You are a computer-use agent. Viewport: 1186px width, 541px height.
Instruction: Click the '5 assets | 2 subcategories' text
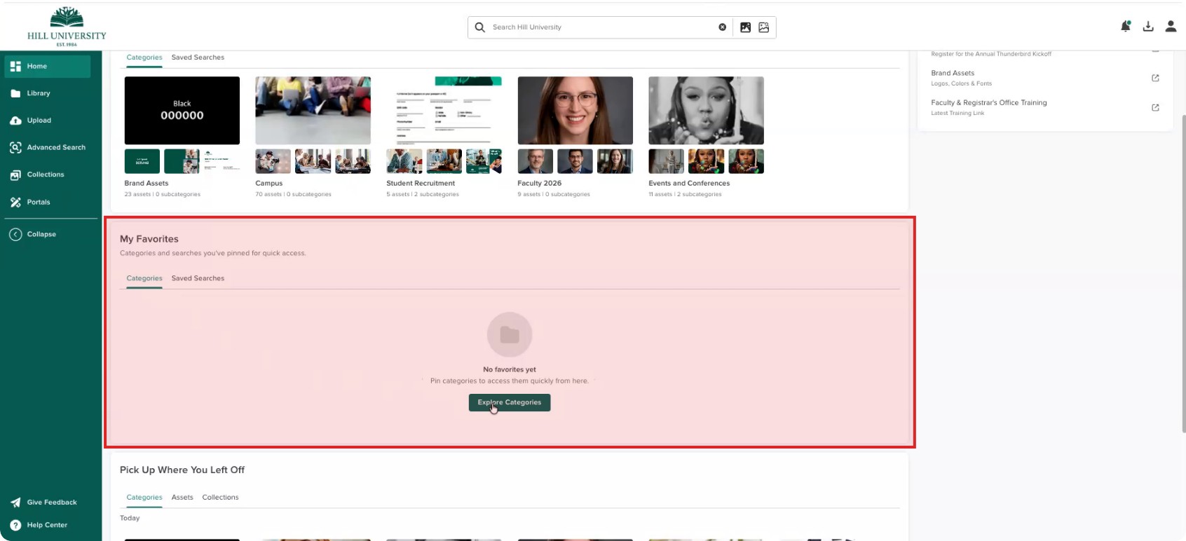423,194
